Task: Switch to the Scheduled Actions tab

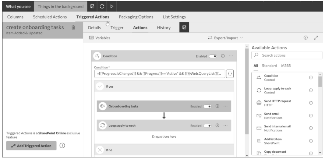Action: 50,17
